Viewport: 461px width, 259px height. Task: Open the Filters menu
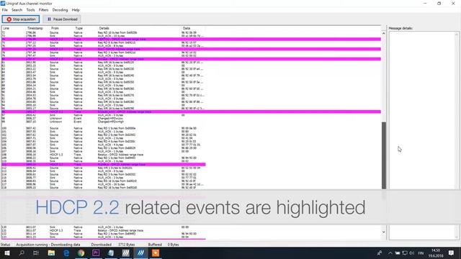pyautogui.click(x=43, y=10)
